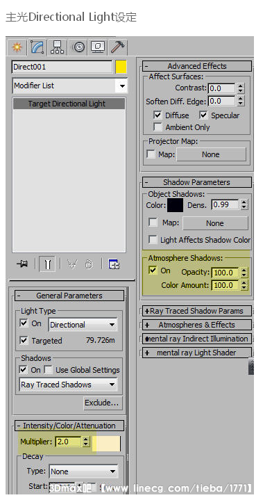The image size is (272, 500).
Task: Expand Atmospheres & Effects rollout
Action: tap(197, 325)
